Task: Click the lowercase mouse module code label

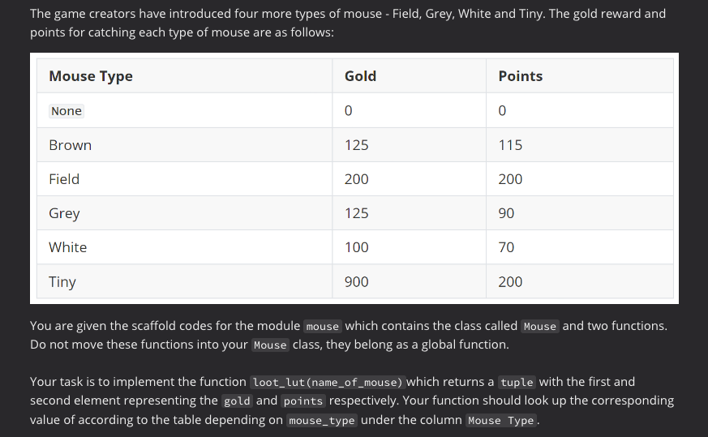Action: (323, 327)
